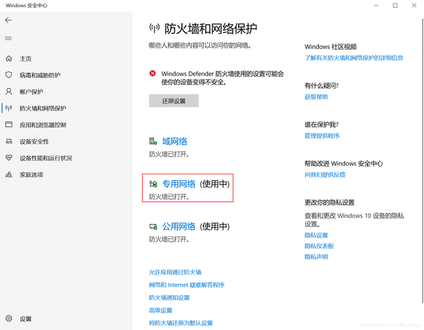Open the 专用网络 link
The image size is (424, 330).
coord(179,184)
